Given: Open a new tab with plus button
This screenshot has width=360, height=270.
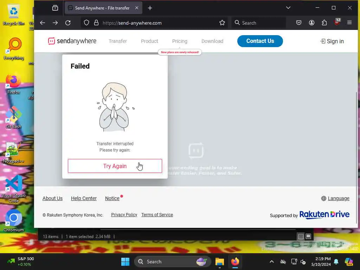Looking at the screenshot, I should tap(150, 8).
